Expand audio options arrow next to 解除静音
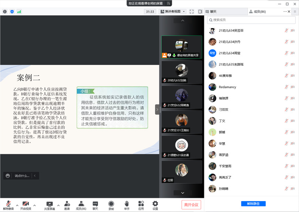This screenshot has height=212, width=299. point(17,205)
